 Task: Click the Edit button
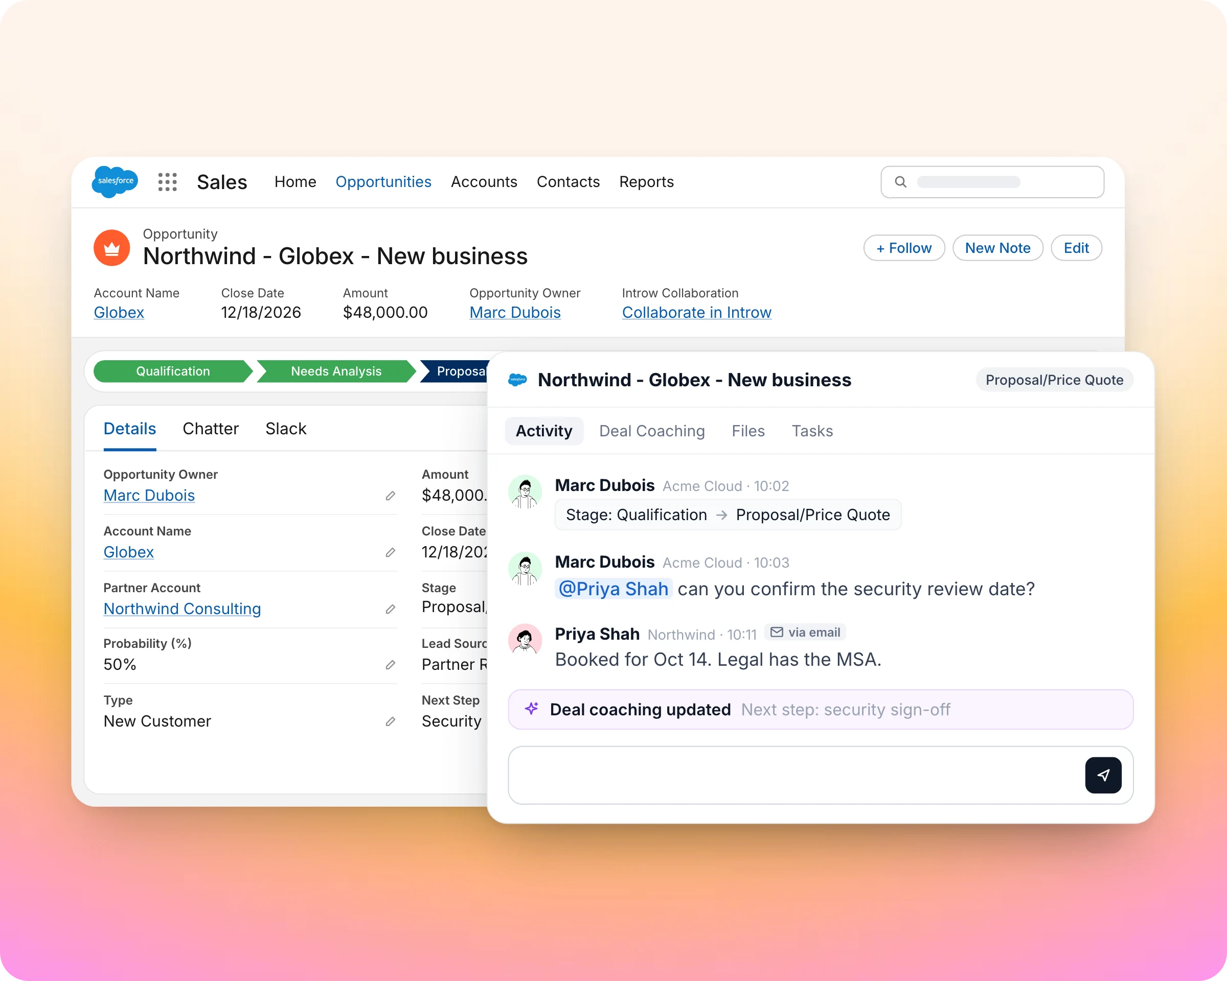(x=1077, y=248)
